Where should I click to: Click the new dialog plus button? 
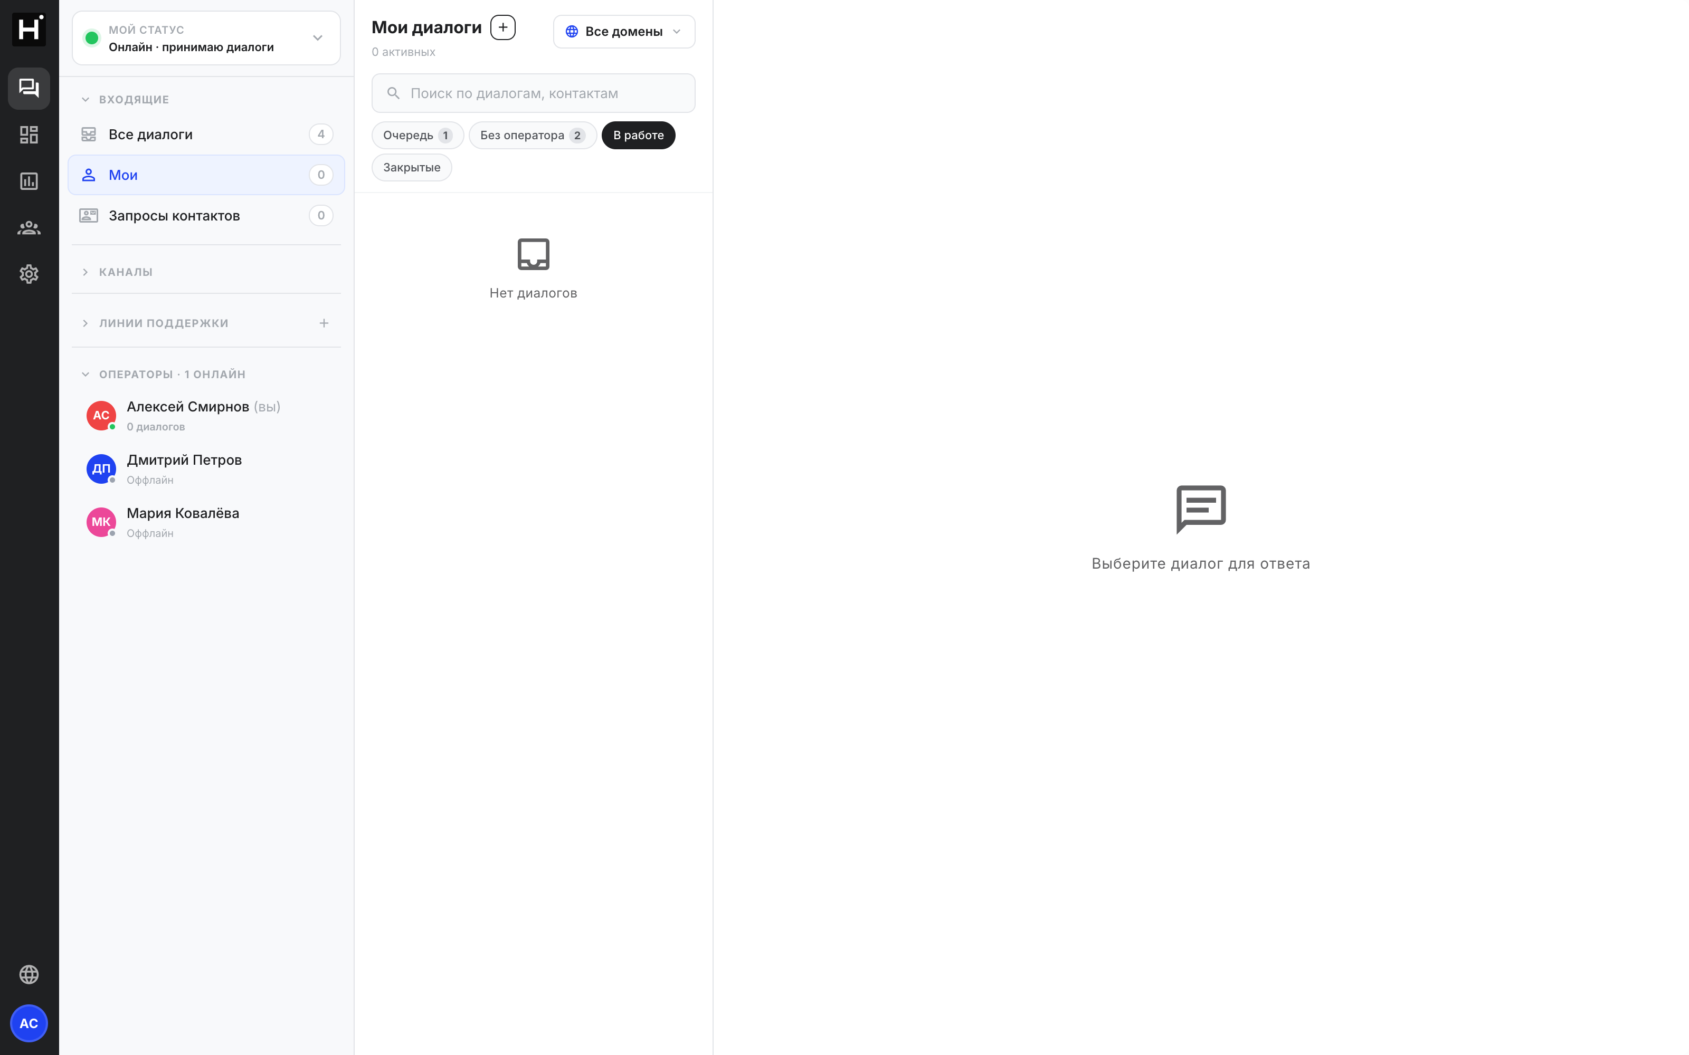[x=502, y=28]
